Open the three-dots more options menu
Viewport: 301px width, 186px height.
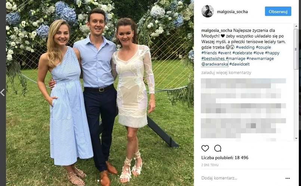click(288, 178)
